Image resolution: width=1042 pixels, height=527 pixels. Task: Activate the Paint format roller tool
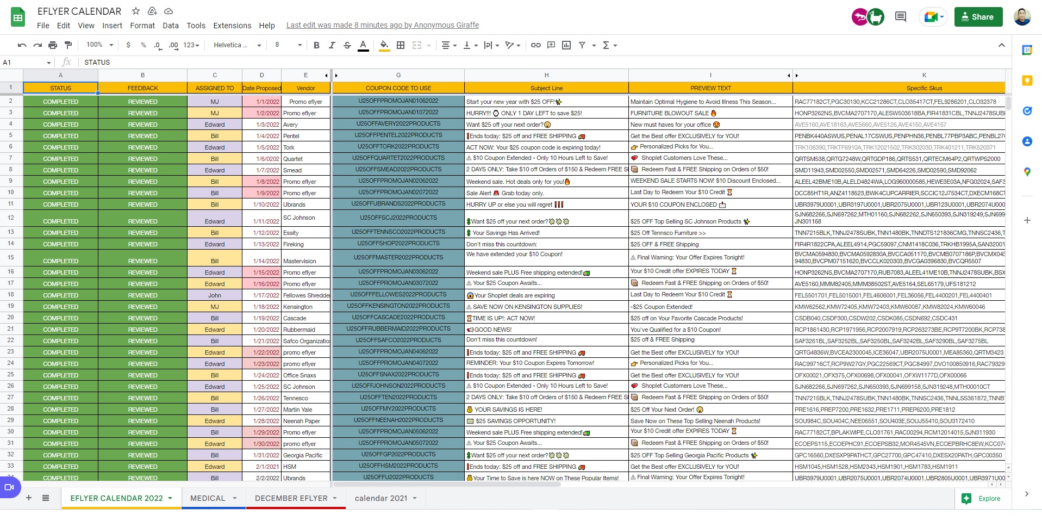pyautogui.click(x=68, y=45)
